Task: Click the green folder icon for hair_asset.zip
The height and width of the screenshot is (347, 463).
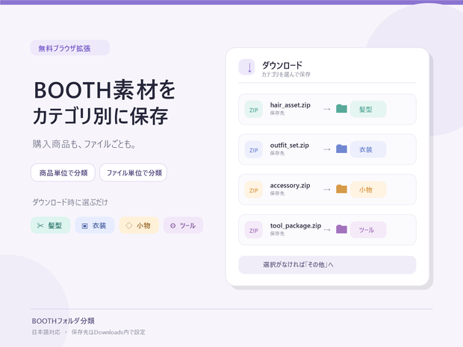Action: [x=341, y=109]
